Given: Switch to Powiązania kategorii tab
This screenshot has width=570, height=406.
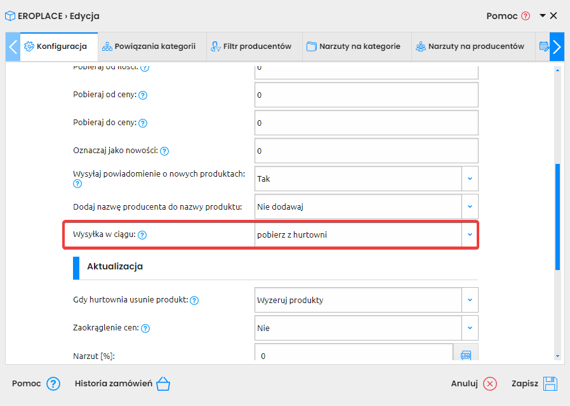Looking at the screenshot, I should pyautogui.click(x=149, y=46).
